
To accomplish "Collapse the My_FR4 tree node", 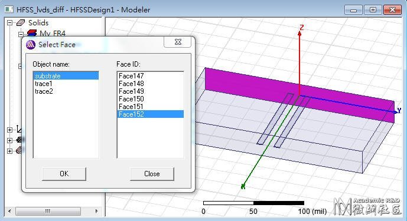I will [x=21, y=34].
